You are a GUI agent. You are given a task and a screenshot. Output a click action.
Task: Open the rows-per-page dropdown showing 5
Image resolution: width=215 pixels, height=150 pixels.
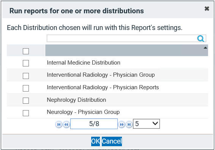pos(146,124)
